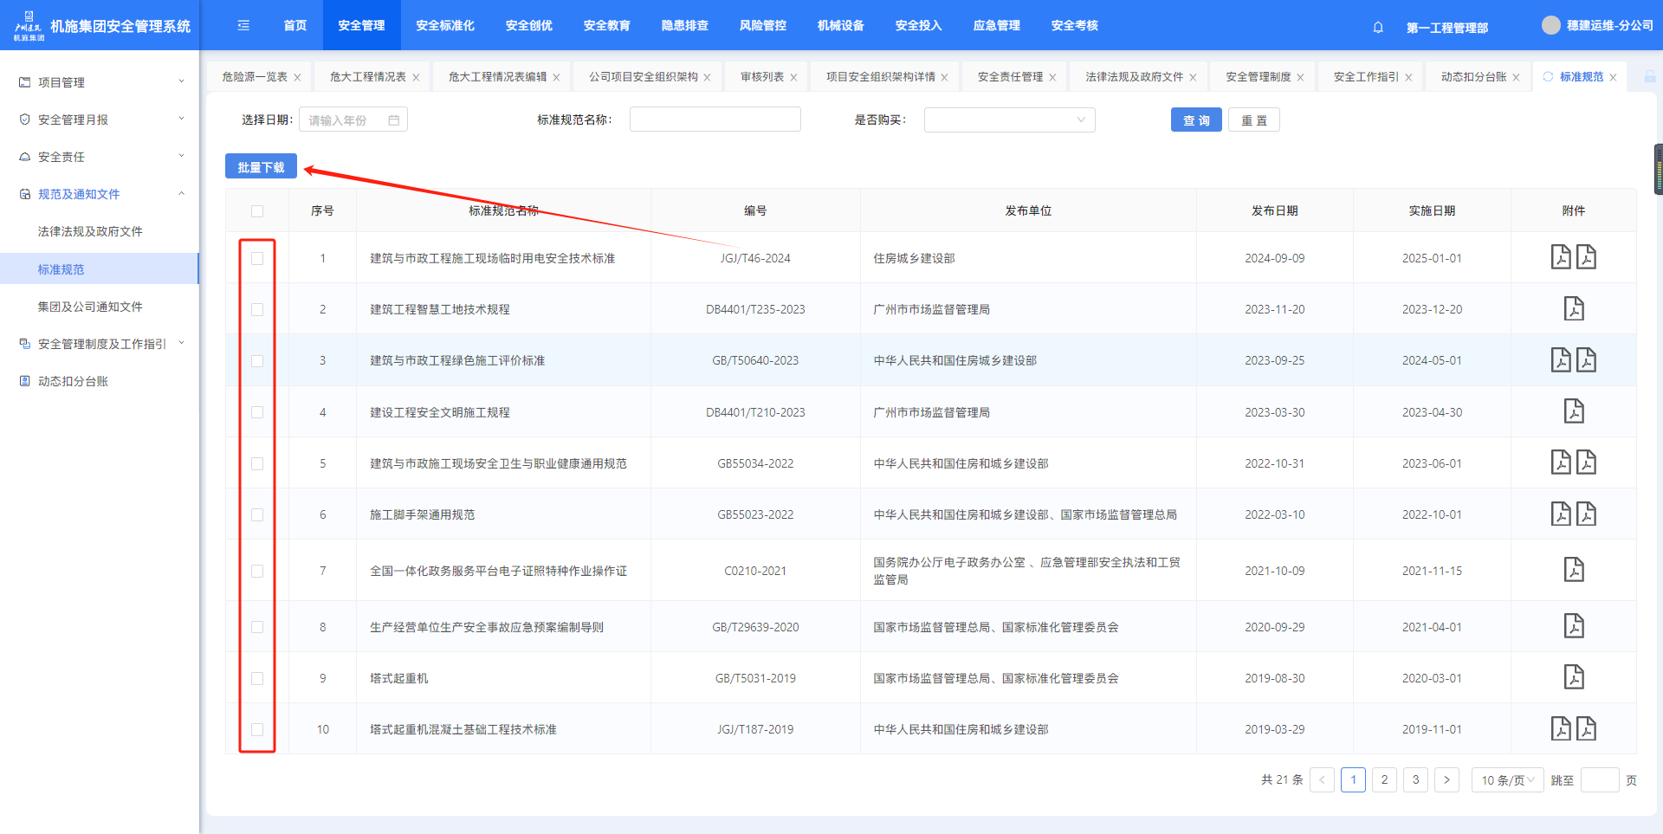This screenshot has width=1663, height=834.
Task: Open the 是否购买 dropdown
Action: point(1009,120)
